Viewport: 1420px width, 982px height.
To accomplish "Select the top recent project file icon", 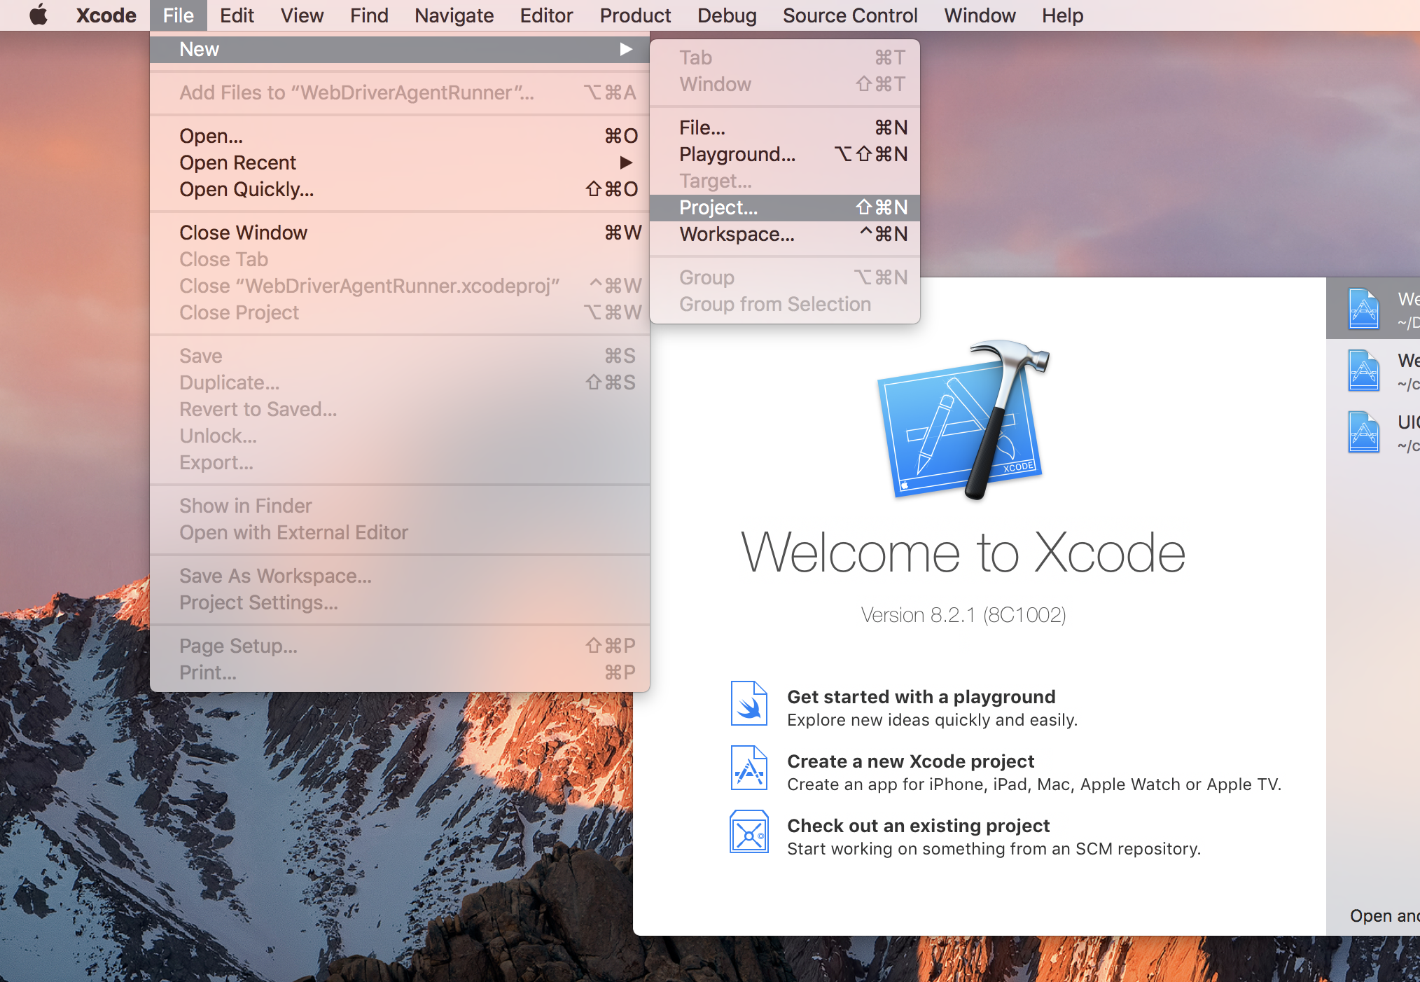I will (1363, 308).
